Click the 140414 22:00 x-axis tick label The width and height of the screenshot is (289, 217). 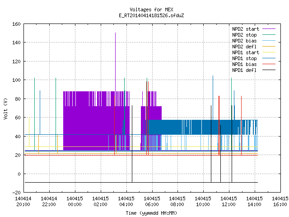49,202
